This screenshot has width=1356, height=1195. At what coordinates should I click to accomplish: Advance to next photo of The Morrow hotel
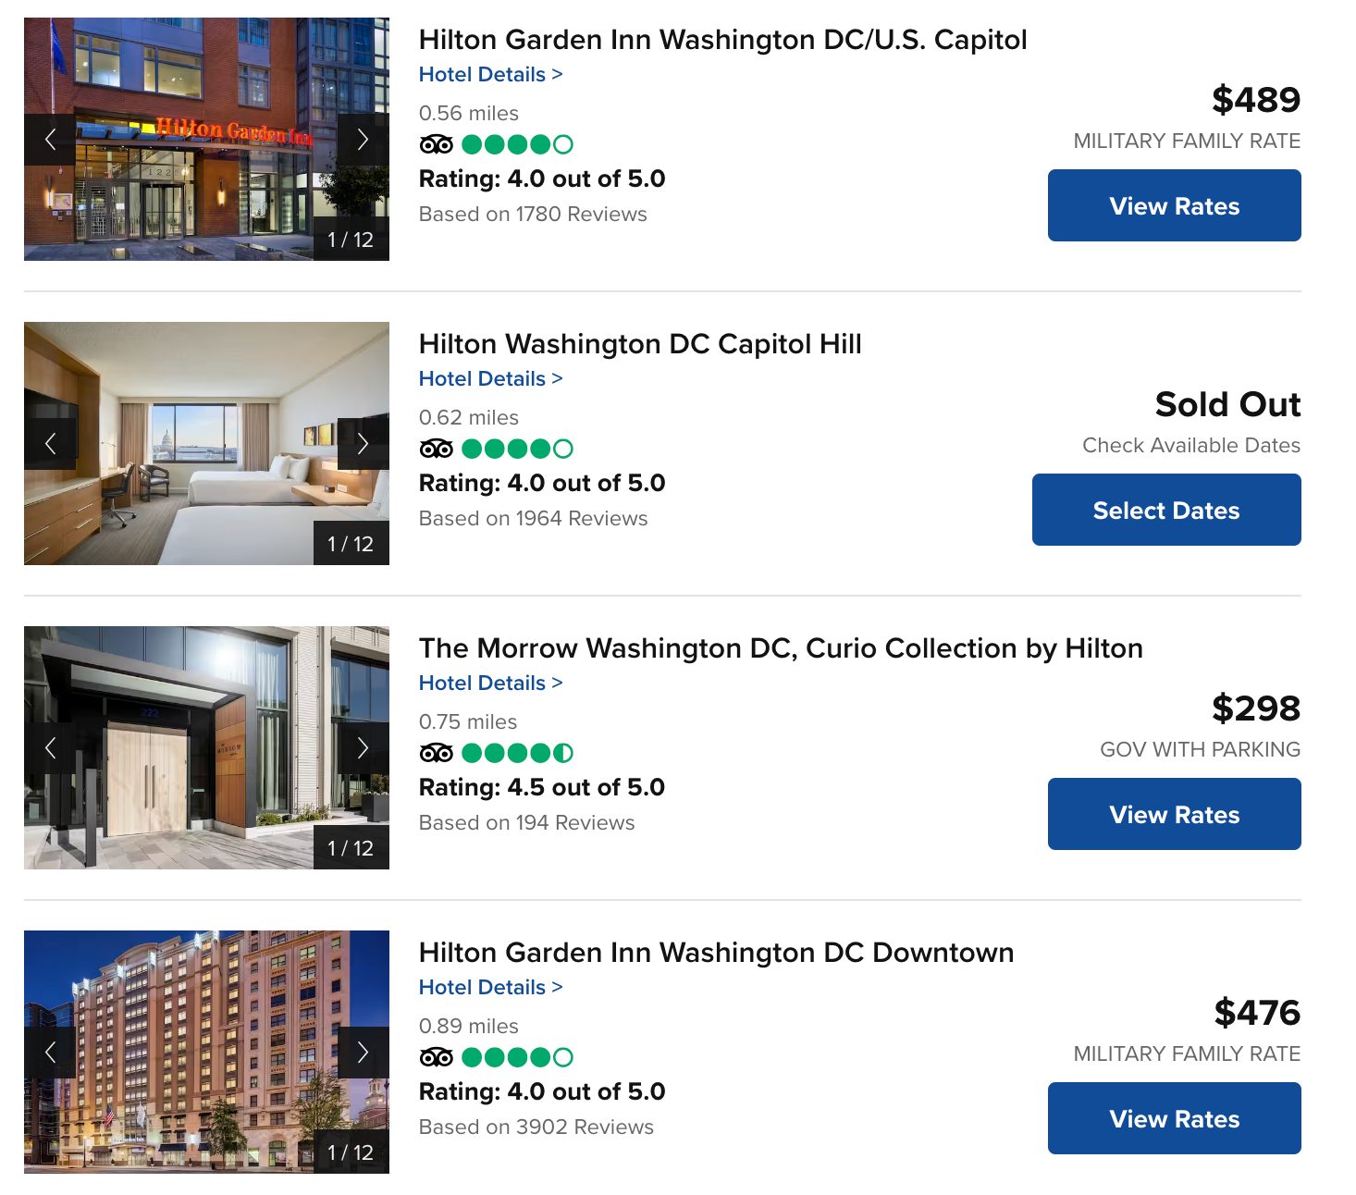click(362, 749)
